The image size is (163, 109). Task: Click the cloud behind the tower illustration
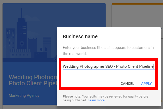[32, 18]
